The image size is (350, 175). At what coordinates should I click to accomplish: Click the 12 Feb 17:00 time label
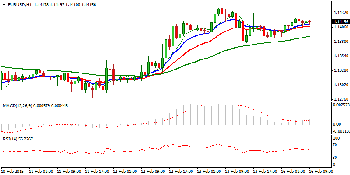coord(181,171)
